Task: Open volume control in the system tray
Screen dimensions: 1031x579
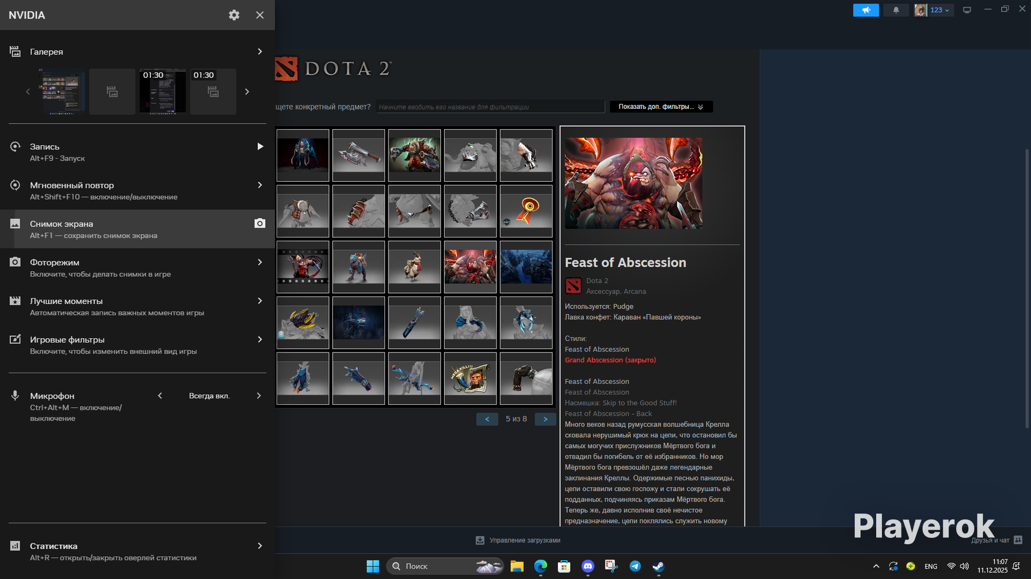Action: point(964,566)
